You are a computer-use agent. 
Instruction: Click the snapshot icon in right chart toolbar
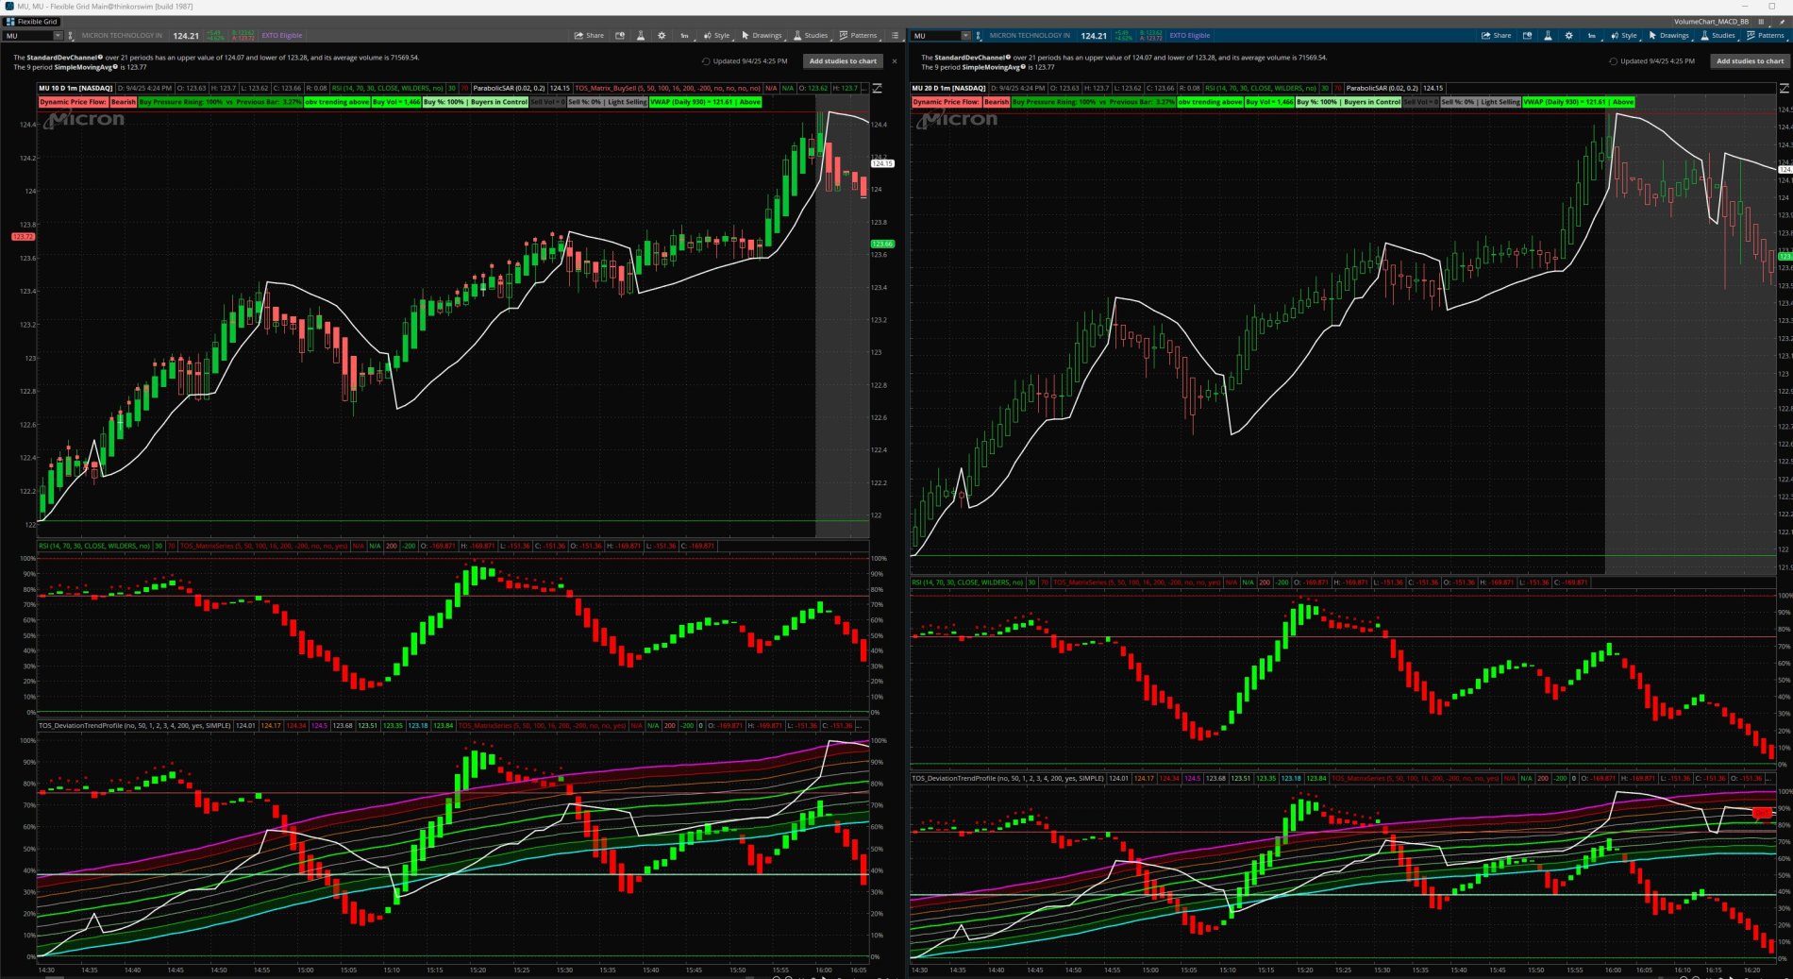click(x=1527, y=36)
